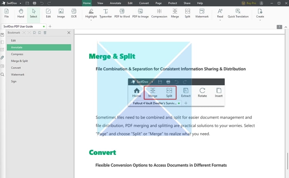
Task: Switch to the View tab
Action: (100, 3)
